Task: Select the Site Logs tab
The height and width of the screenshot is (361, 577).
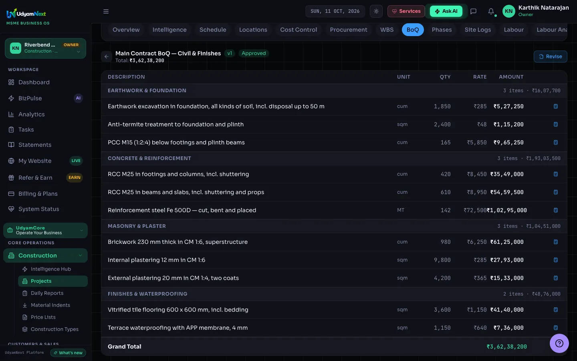Action: coord(478,30)
